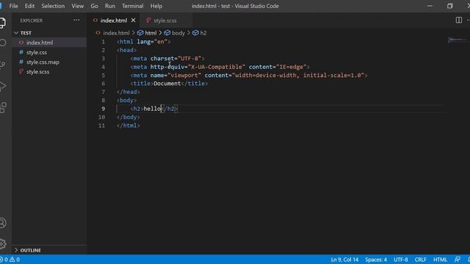Open Explorer views and more actions
The image size is (470, 264).
(76, 21)
